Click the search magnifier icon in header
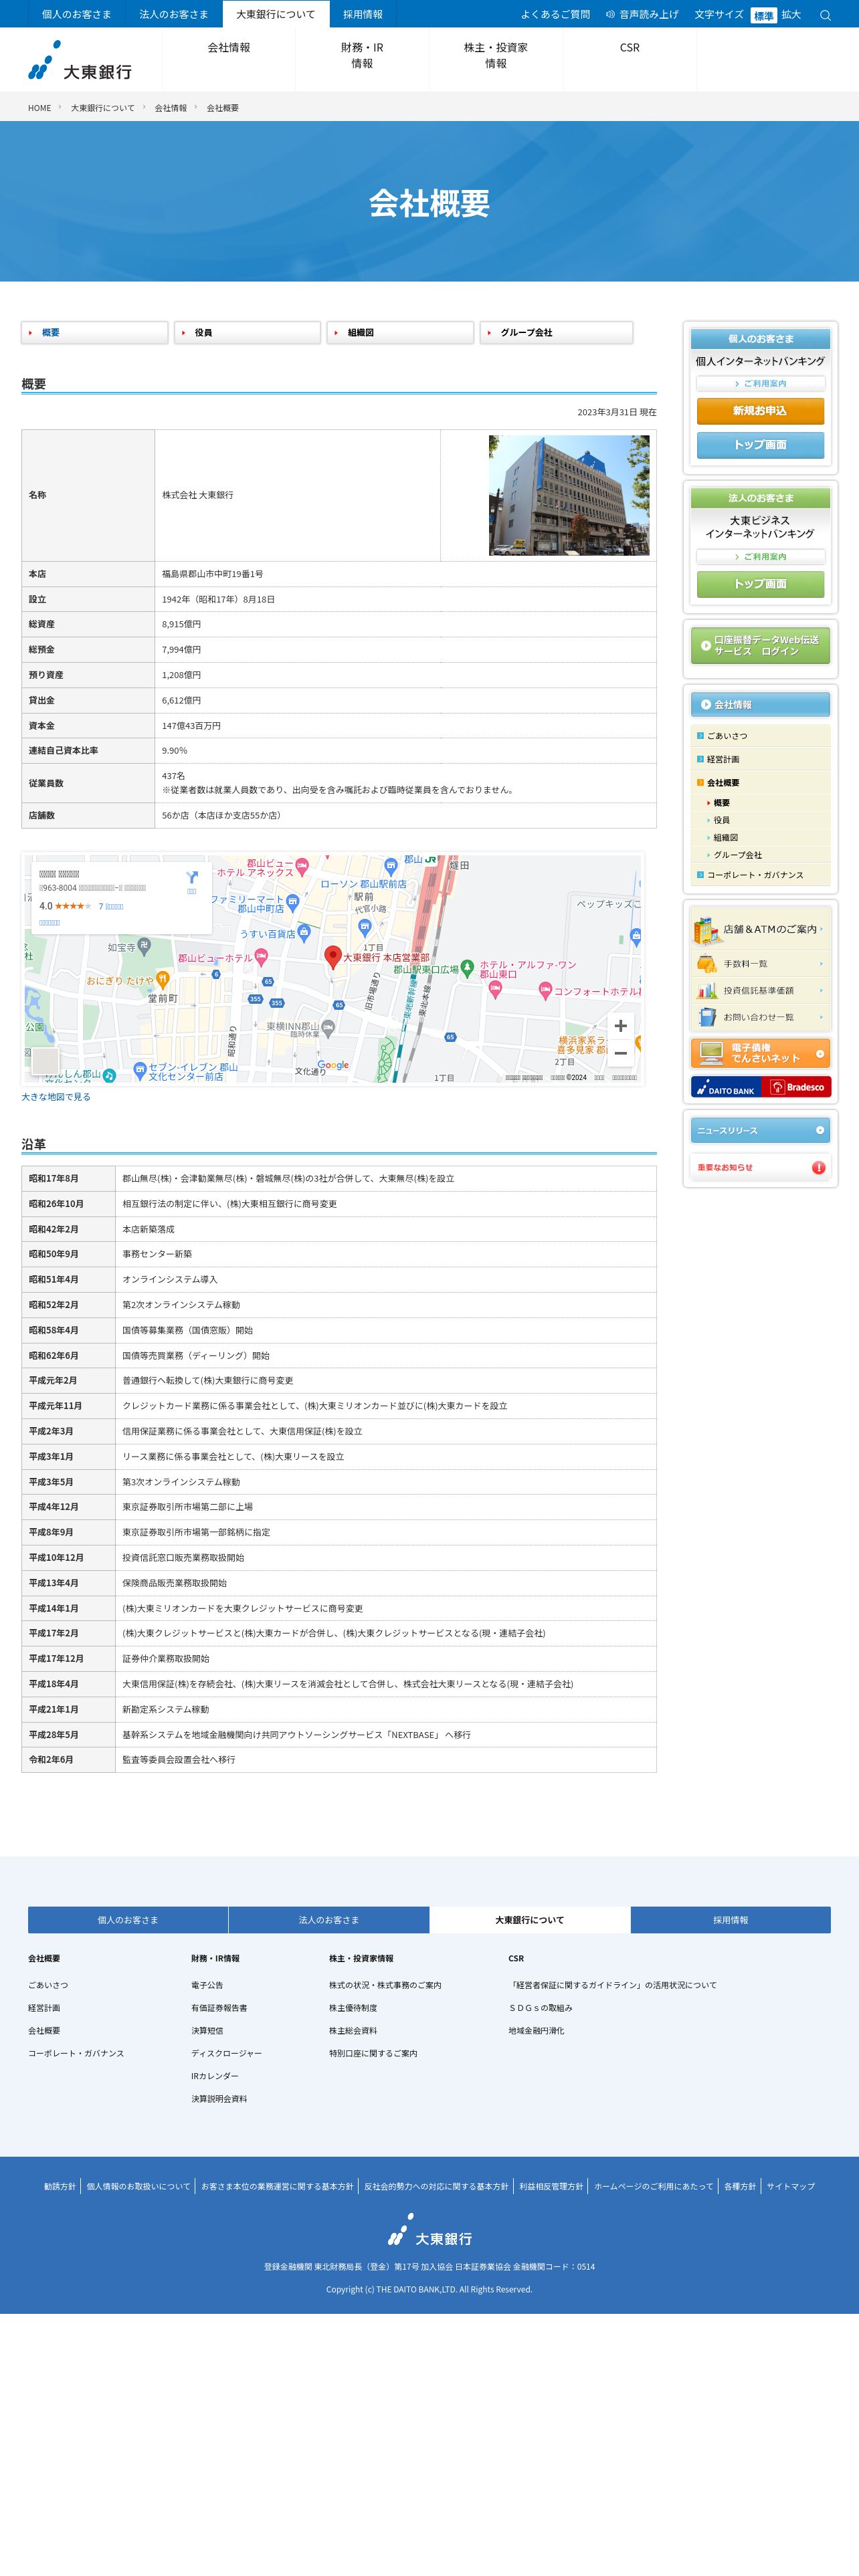The height and width of the screenshot is (2576, 859). coord(825,15)
